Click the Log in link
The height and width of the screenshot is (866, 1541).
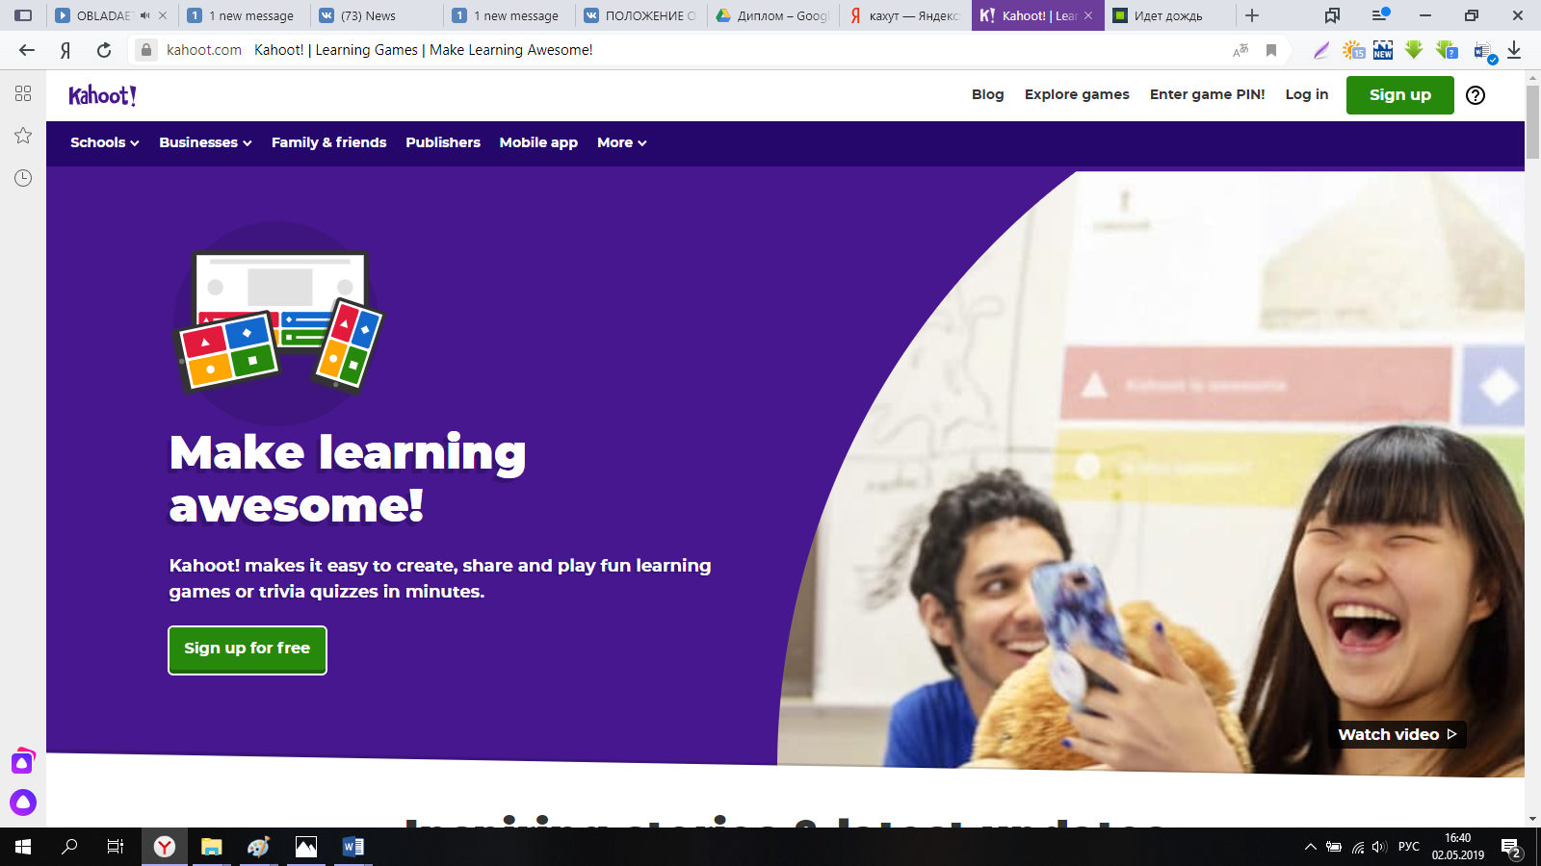click(1306, 94)
